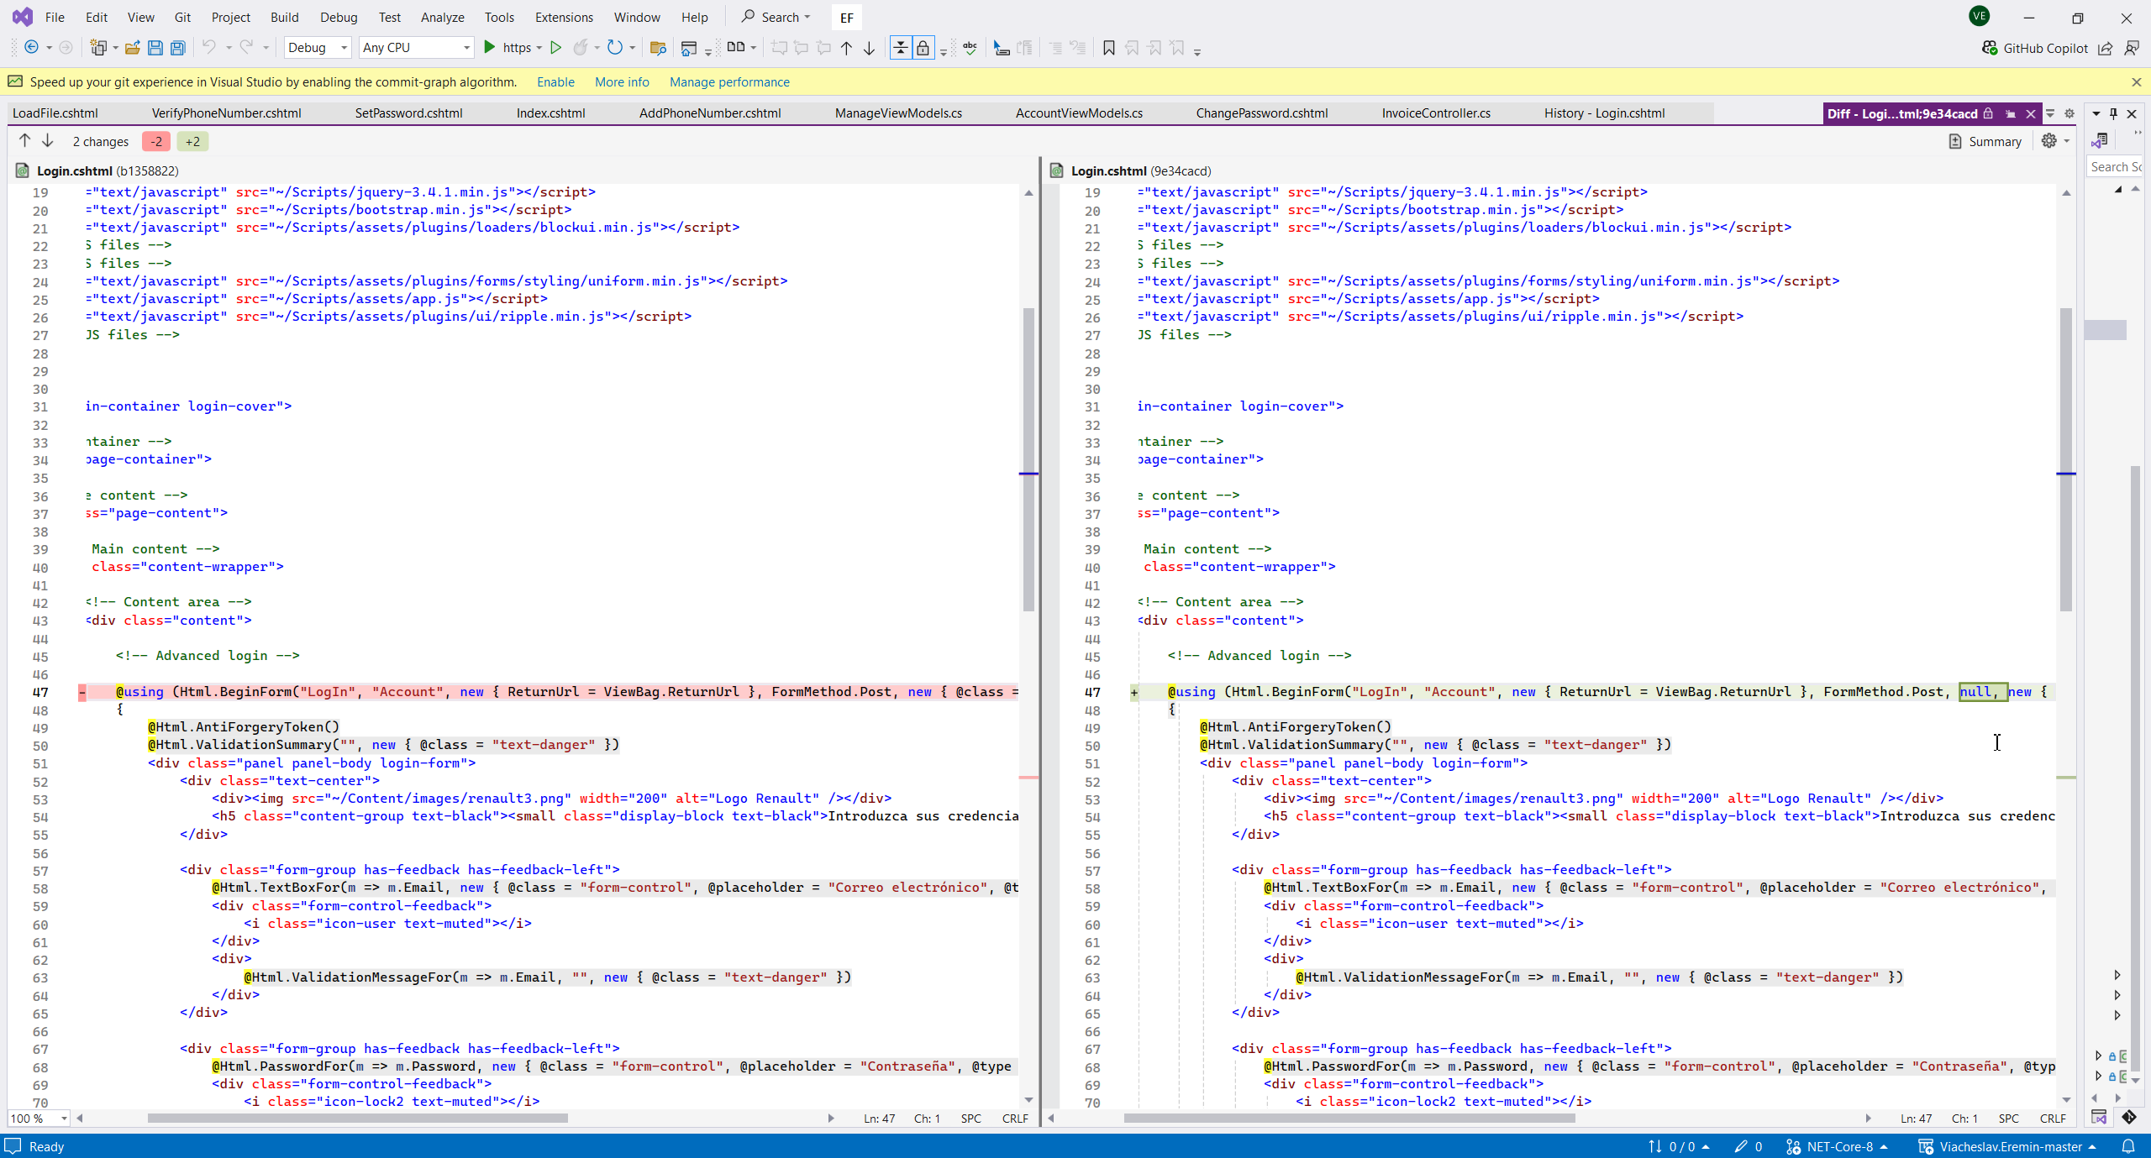Toggle the collapse unchanged regions button

(900, 48)
